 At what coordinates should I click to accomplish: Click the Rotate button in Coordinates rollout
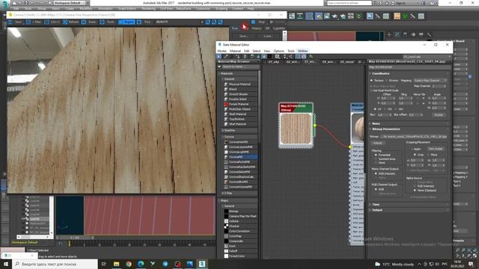pyautogui.click(x=439, y=114)
